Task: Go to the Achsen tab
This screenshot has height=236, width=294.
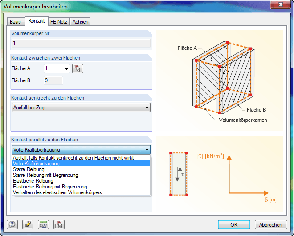Action: coord(80,22)
